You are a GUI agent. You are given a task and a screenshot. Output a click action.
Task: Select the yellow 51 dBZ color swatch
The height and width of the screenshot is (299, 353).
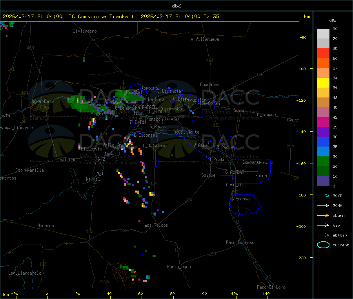coord(323,83)
